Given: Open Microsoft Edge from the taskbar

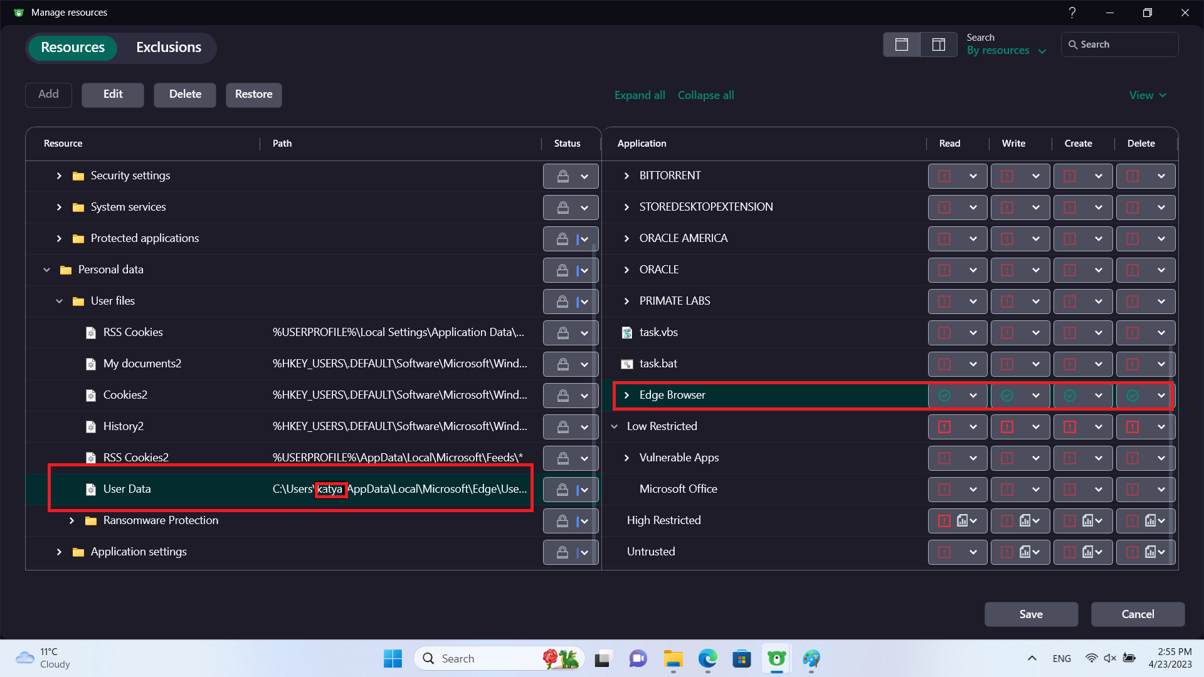Looking at the screenshot, I should pos(707,659).
